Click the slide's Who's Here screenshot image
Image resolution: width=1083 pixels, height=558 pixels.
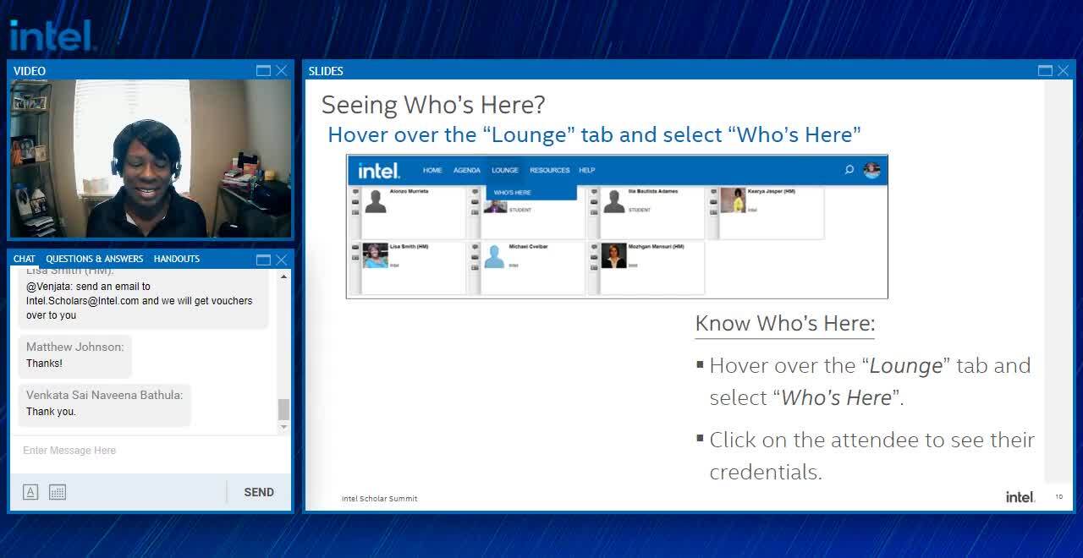(617, 227)
